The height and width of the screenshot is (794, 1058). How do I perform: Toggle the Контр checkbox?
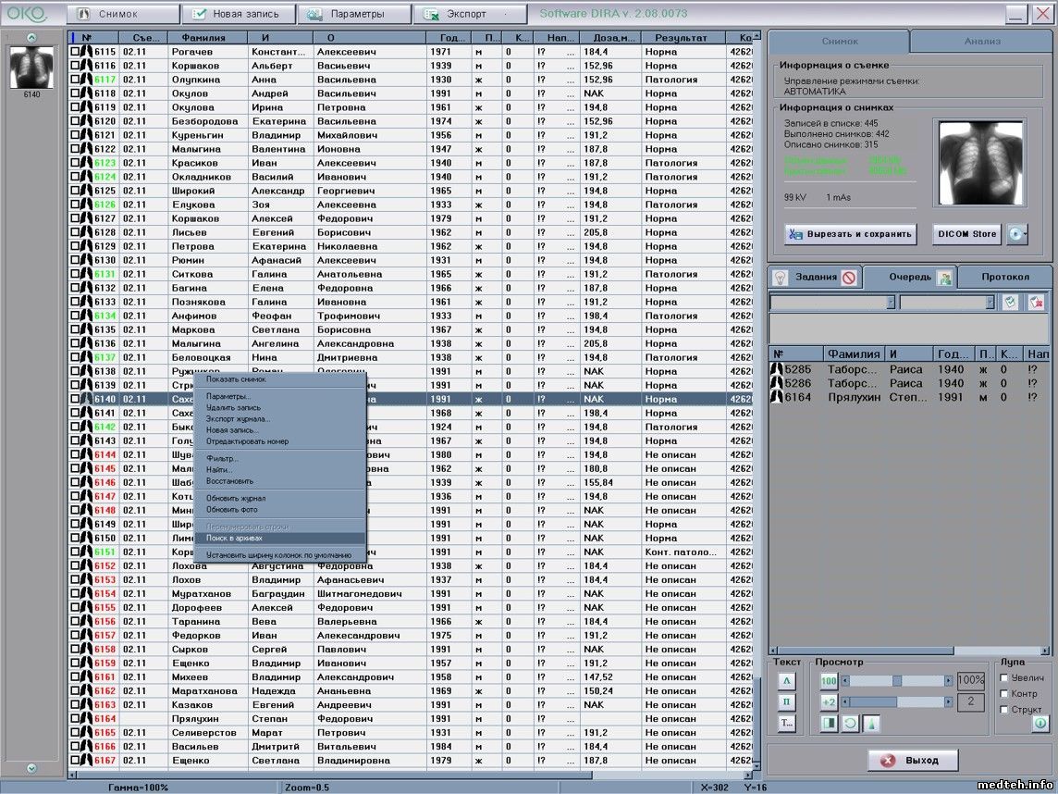(1005, 694)
